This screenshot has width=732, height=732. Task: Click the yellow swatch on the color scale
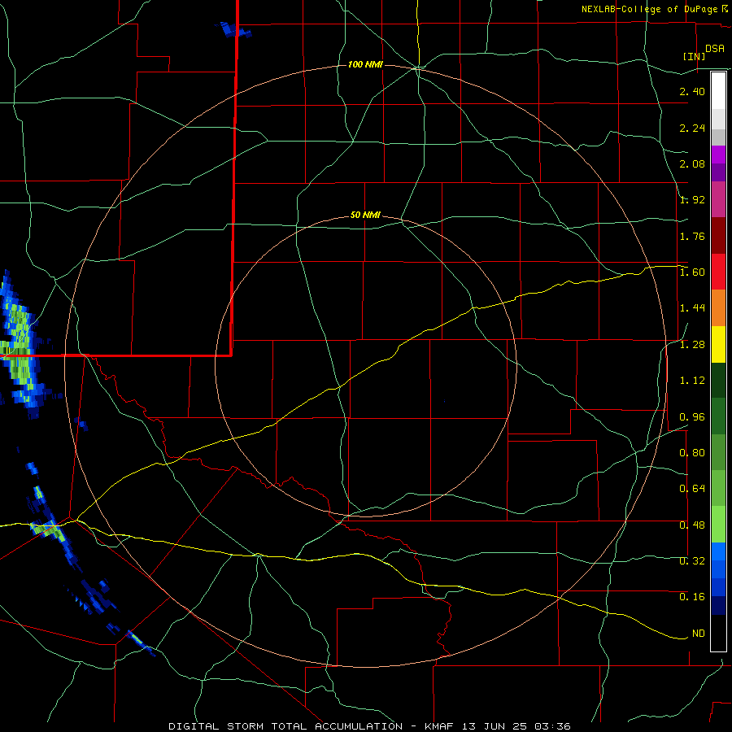coord(718,345)
